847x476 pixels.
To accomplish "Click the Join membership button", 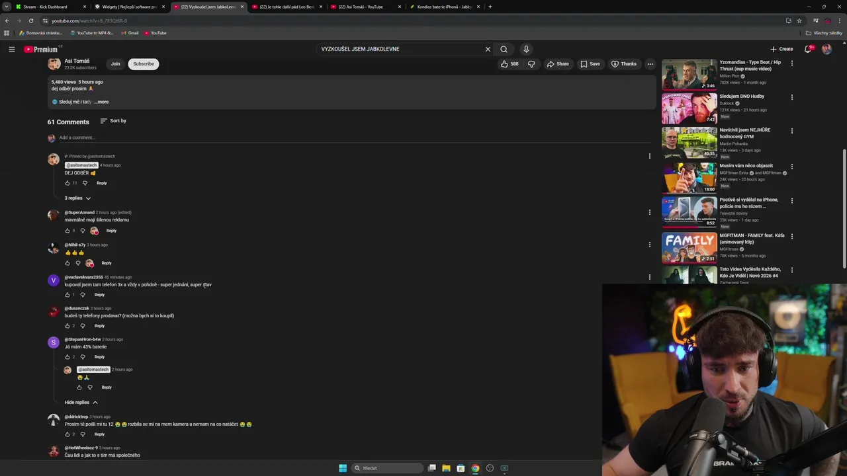I will click(x=115, y=64).
